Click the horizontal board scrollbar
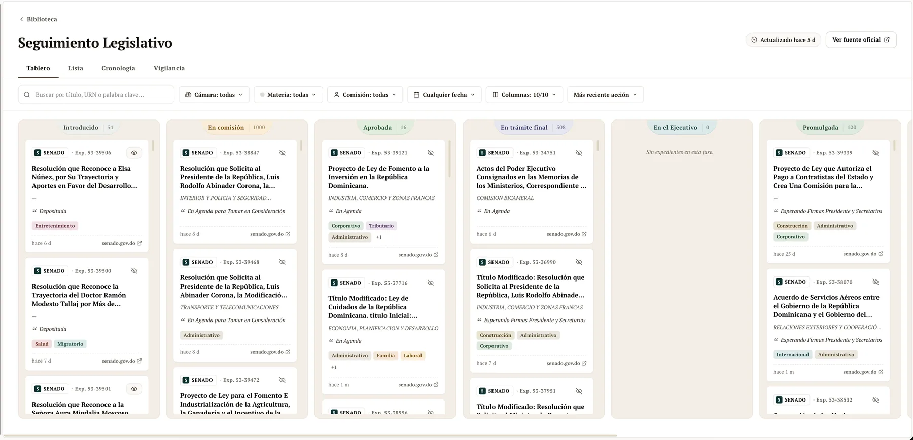 tap(309, 435)
